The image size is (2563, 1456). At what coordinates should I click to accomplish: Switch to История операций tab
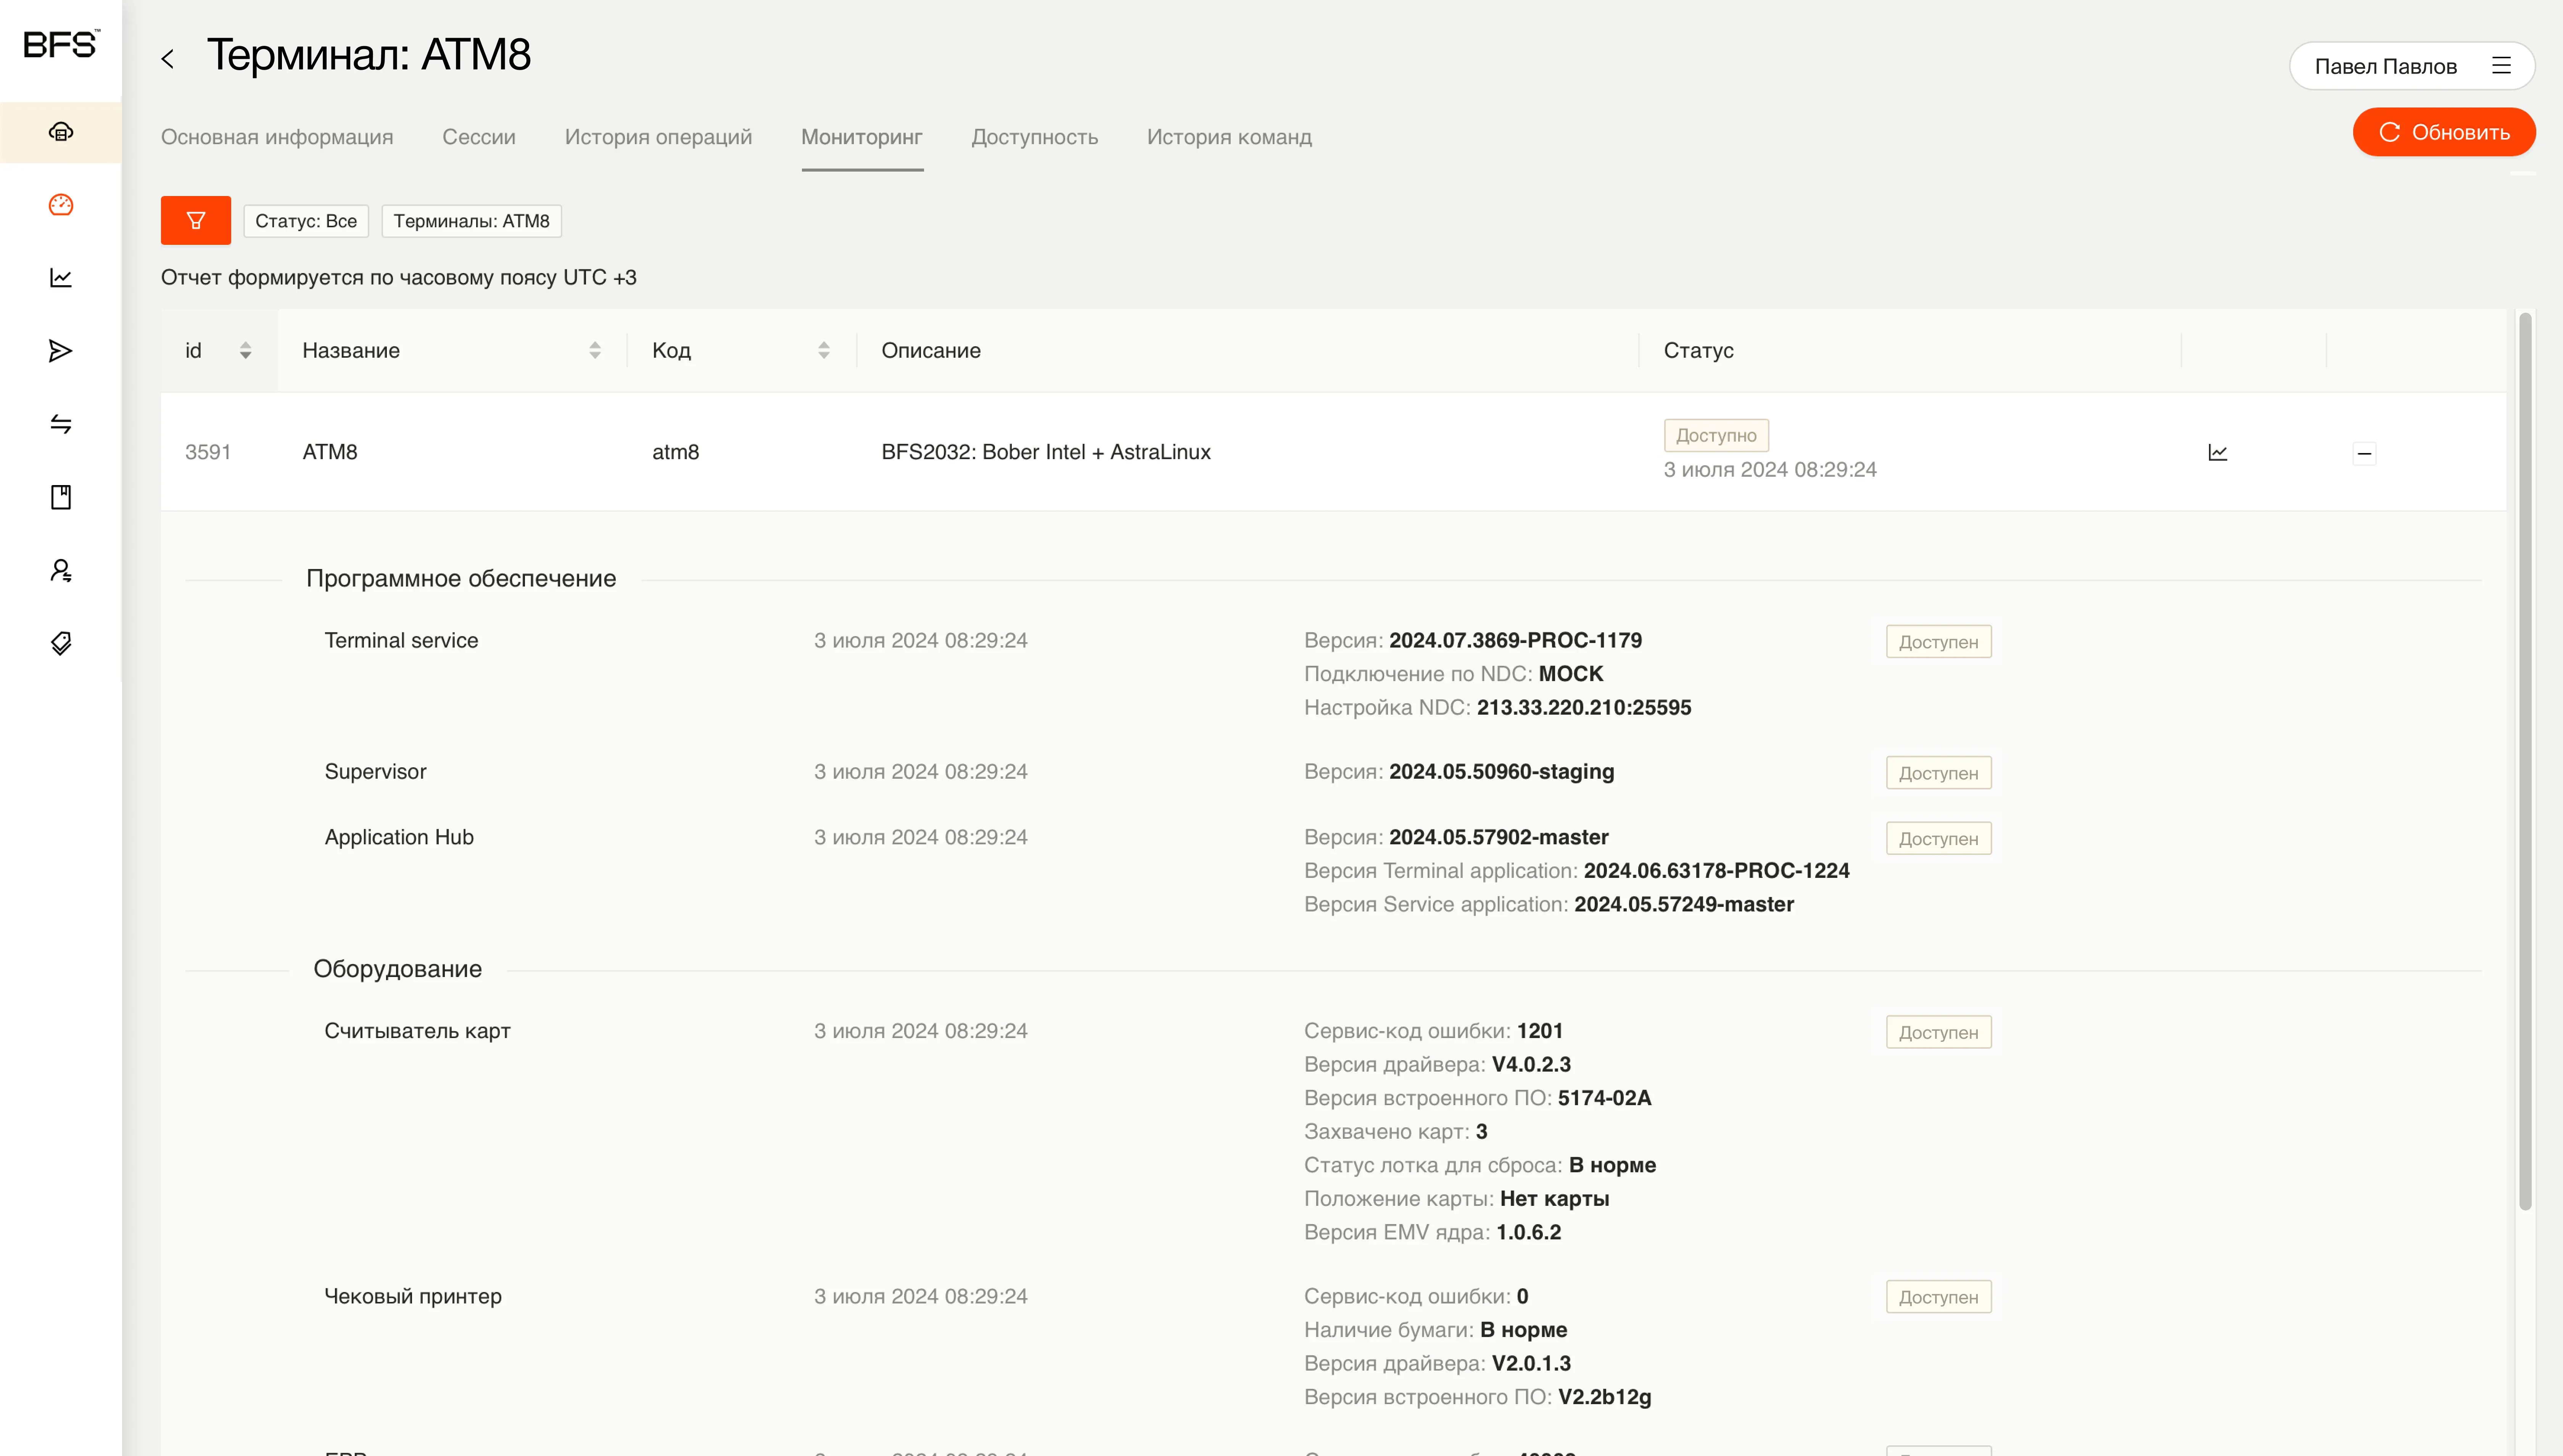click(x=658, y=137)
